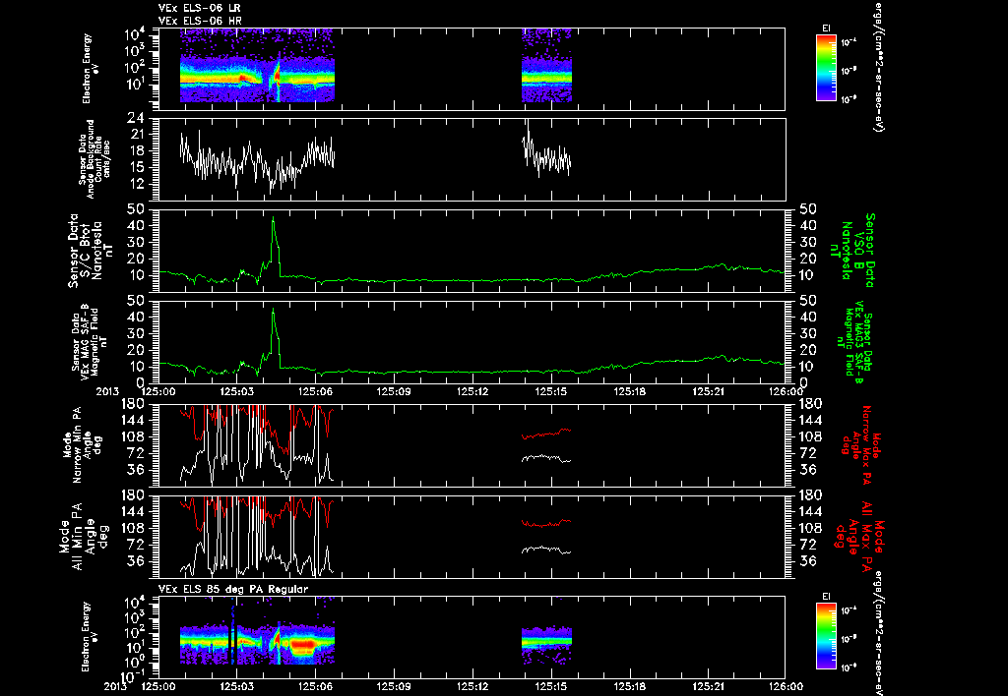Click the red 'All Max PA Angle' label
Screen dimensions: 1008x696
859,537
